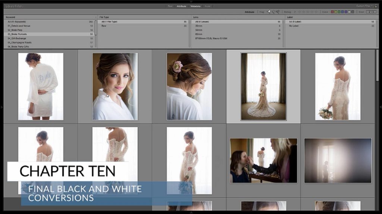Open the Custom Filter preset dropdown

click(364, 6)
